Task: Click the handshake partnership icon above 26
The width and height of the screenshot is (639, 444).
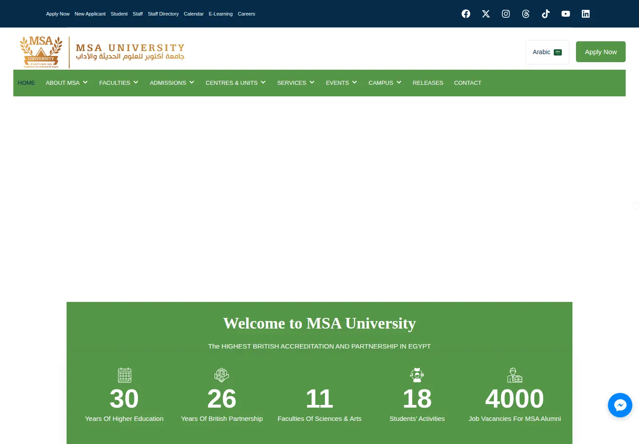Action: (222, 375)
